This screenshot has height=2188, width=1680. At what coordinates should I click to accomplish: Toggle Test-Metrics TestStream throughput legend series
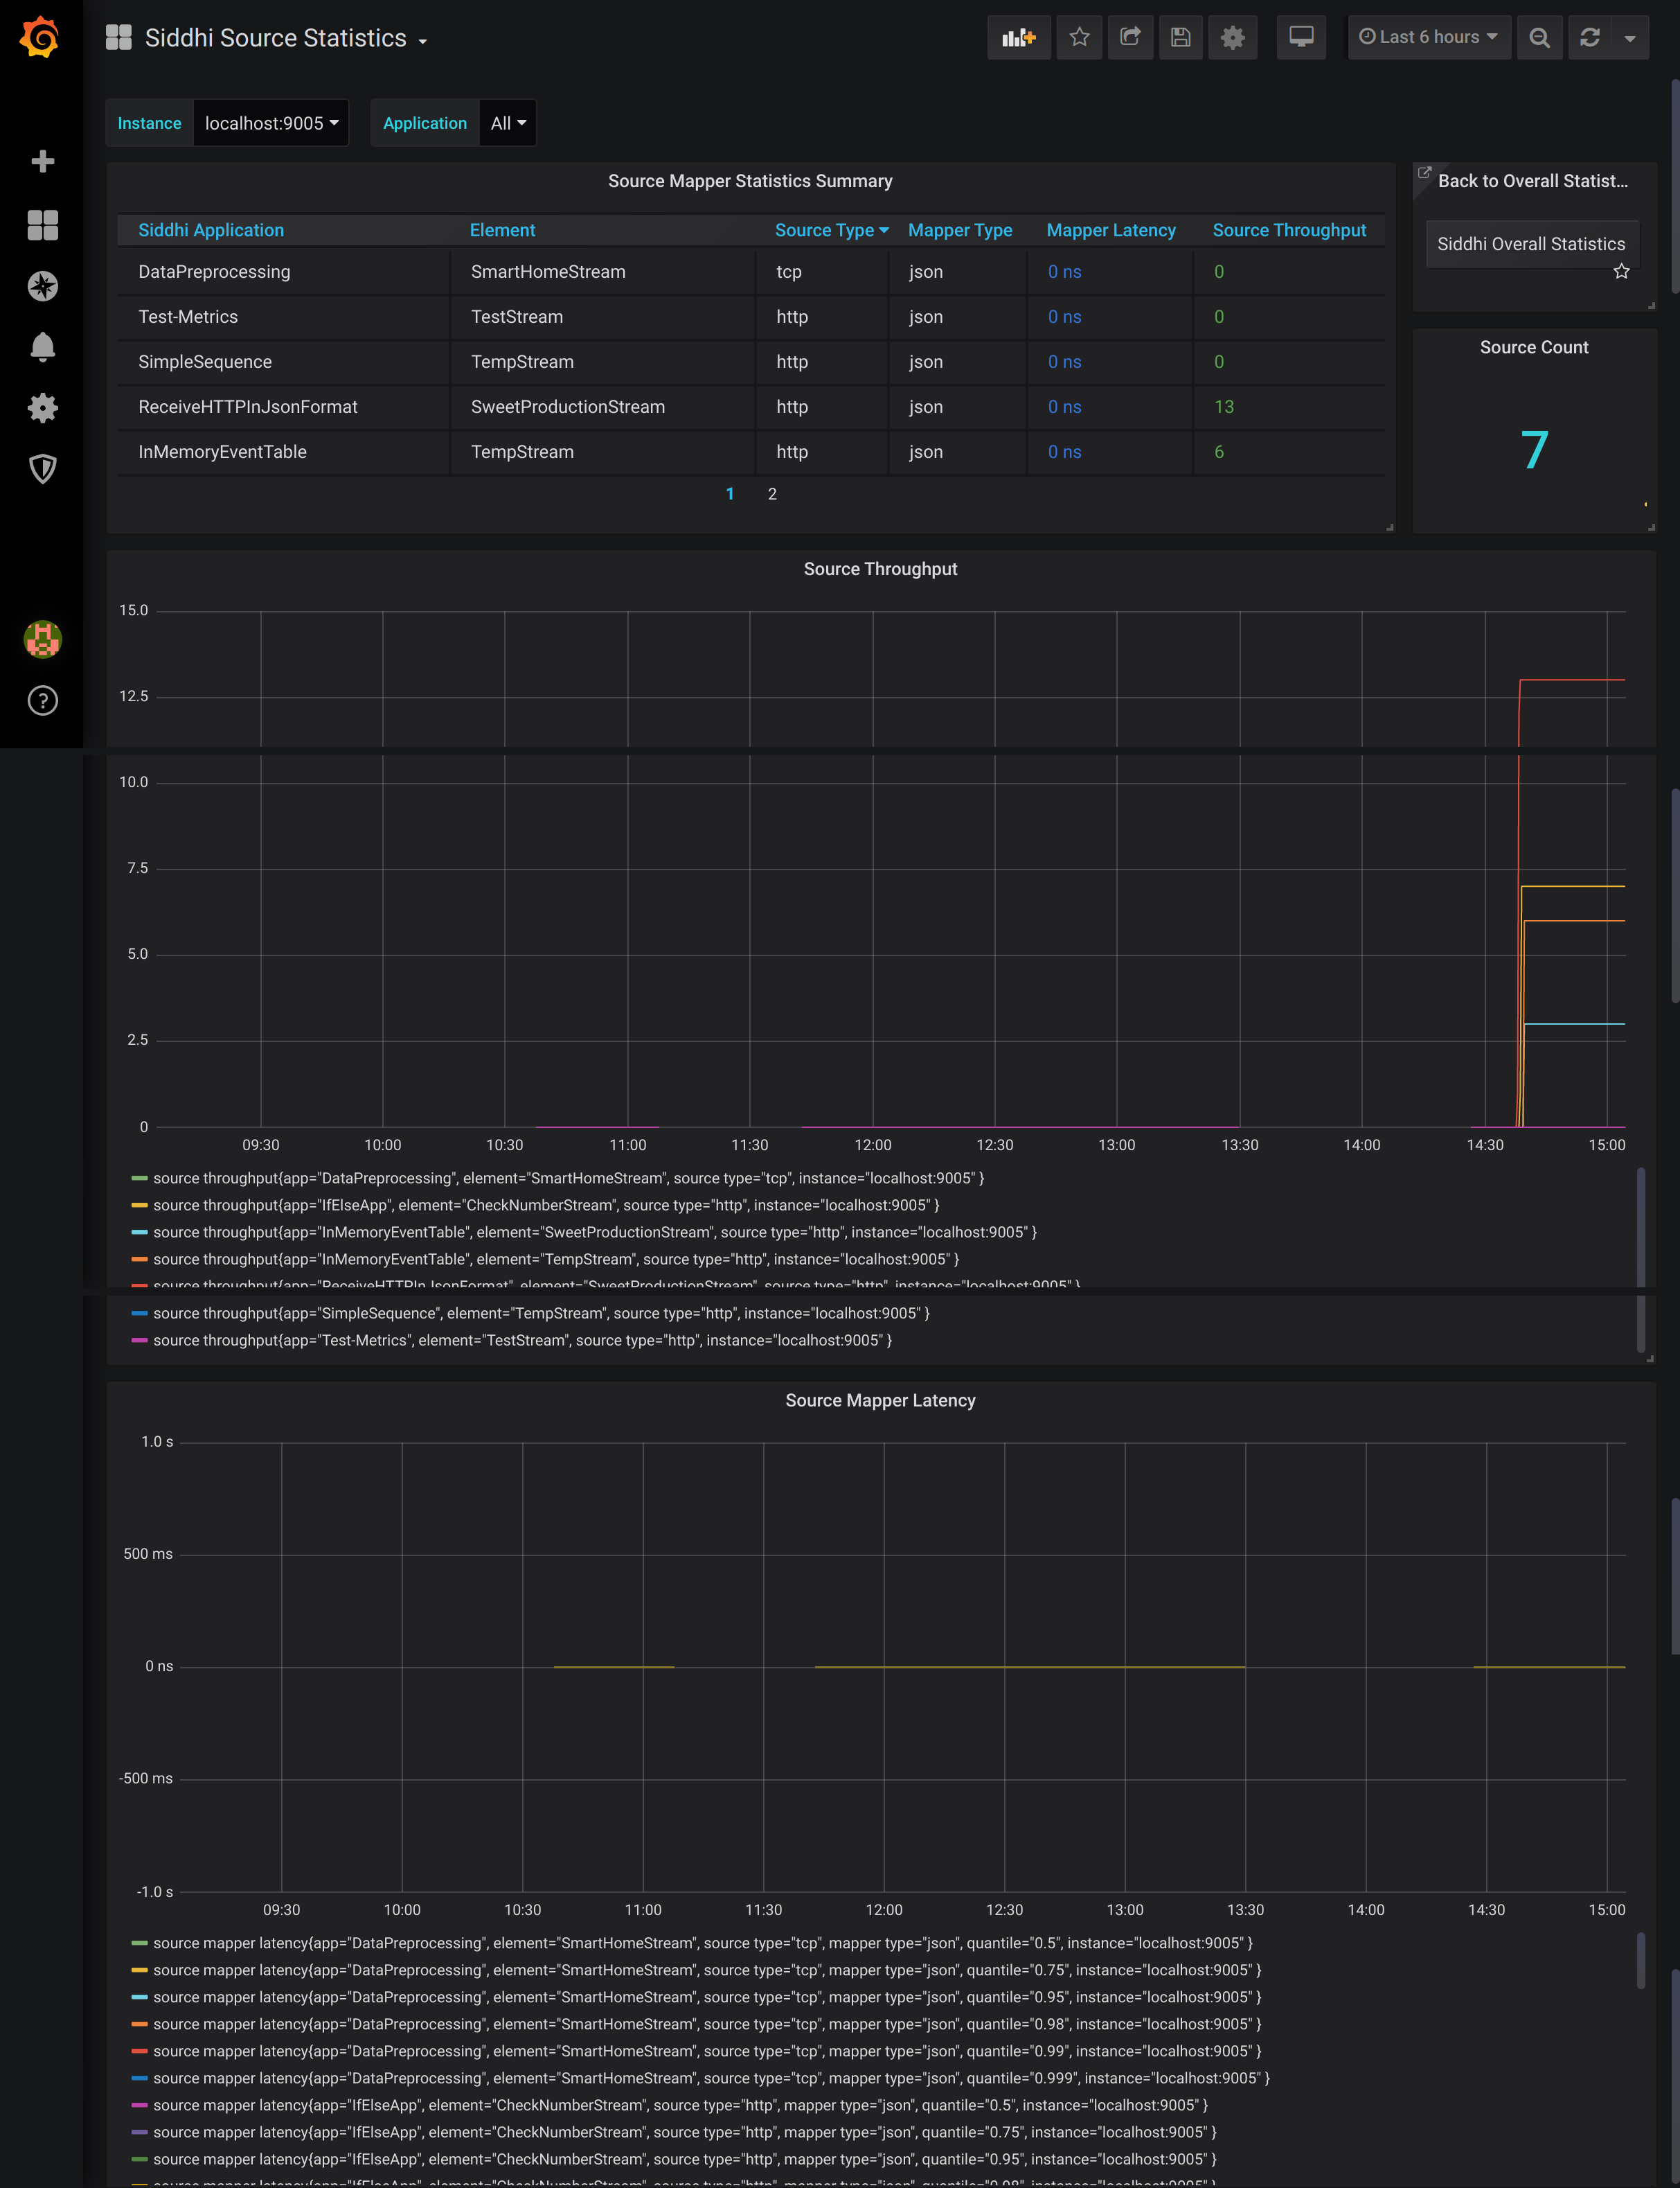[522, 1341]
